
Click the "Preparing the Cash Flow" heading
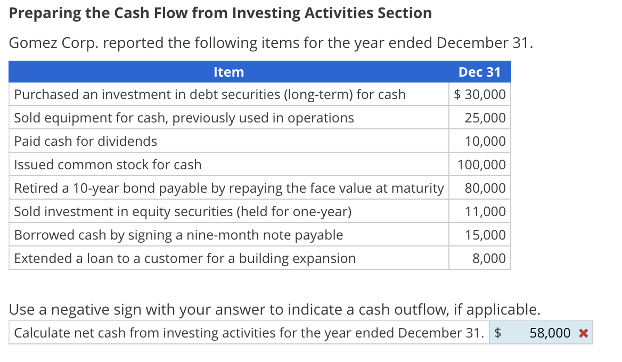click(220, 13)
